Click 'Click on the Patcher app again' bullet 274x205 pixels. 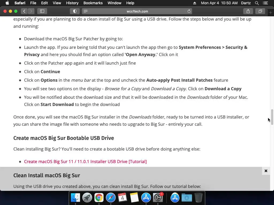[80, 63]
